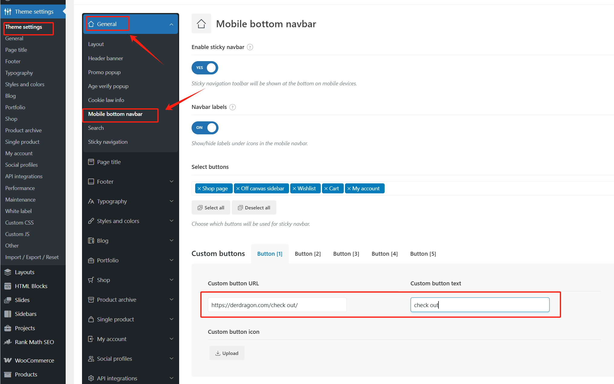Open WooCommerce from the admin sidebar icon
Viewport: 614px width, 384px height.
8,360
